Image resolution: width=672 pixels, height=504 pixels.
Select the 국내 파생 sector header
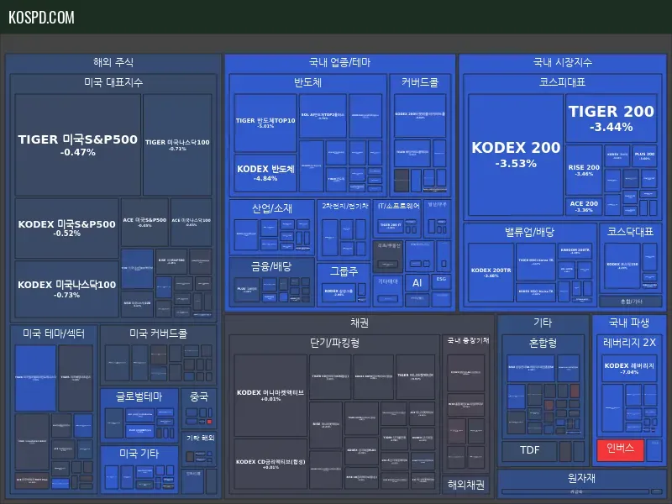point(628,323)
